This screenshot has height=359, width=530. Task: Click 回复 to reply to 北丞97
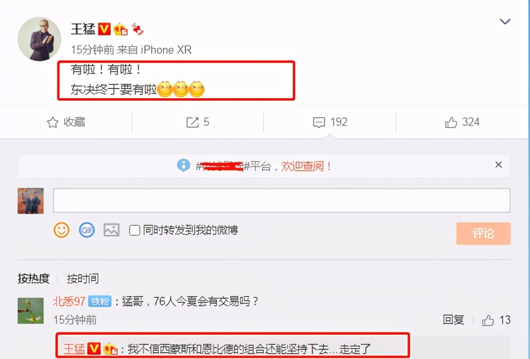(x=453, y=320)
